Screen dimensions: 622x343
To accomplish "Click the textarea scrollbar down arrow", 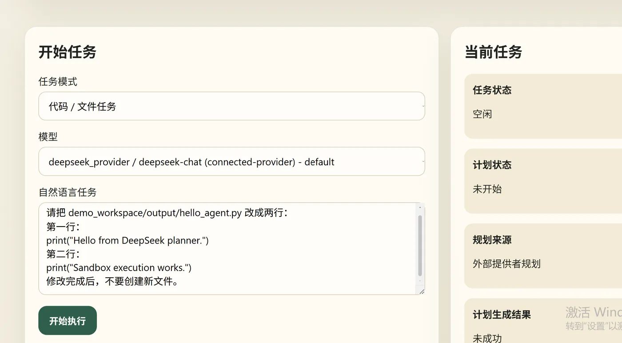I will point(420,281).
